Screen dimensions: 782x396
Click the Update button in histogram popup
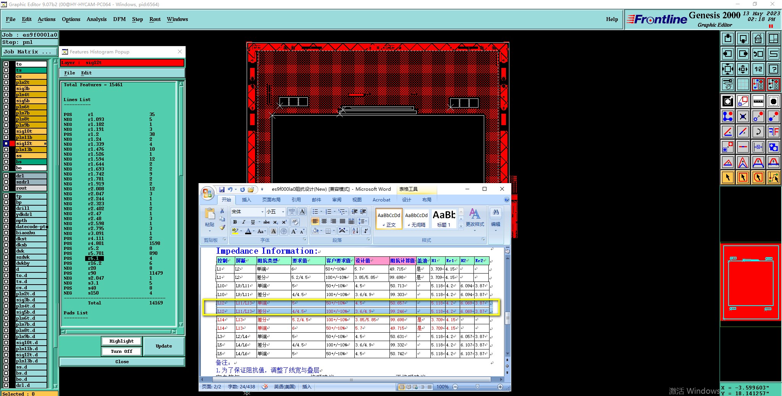164,346
